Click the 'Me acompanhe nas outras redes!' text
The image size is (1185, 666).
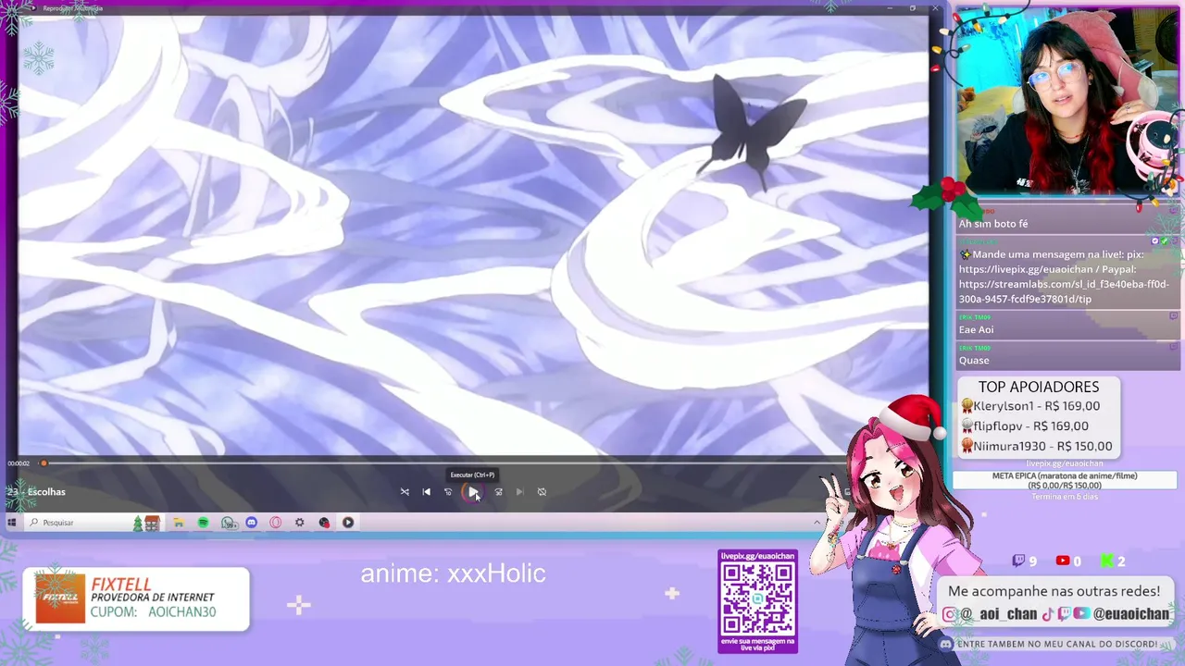1054,591
